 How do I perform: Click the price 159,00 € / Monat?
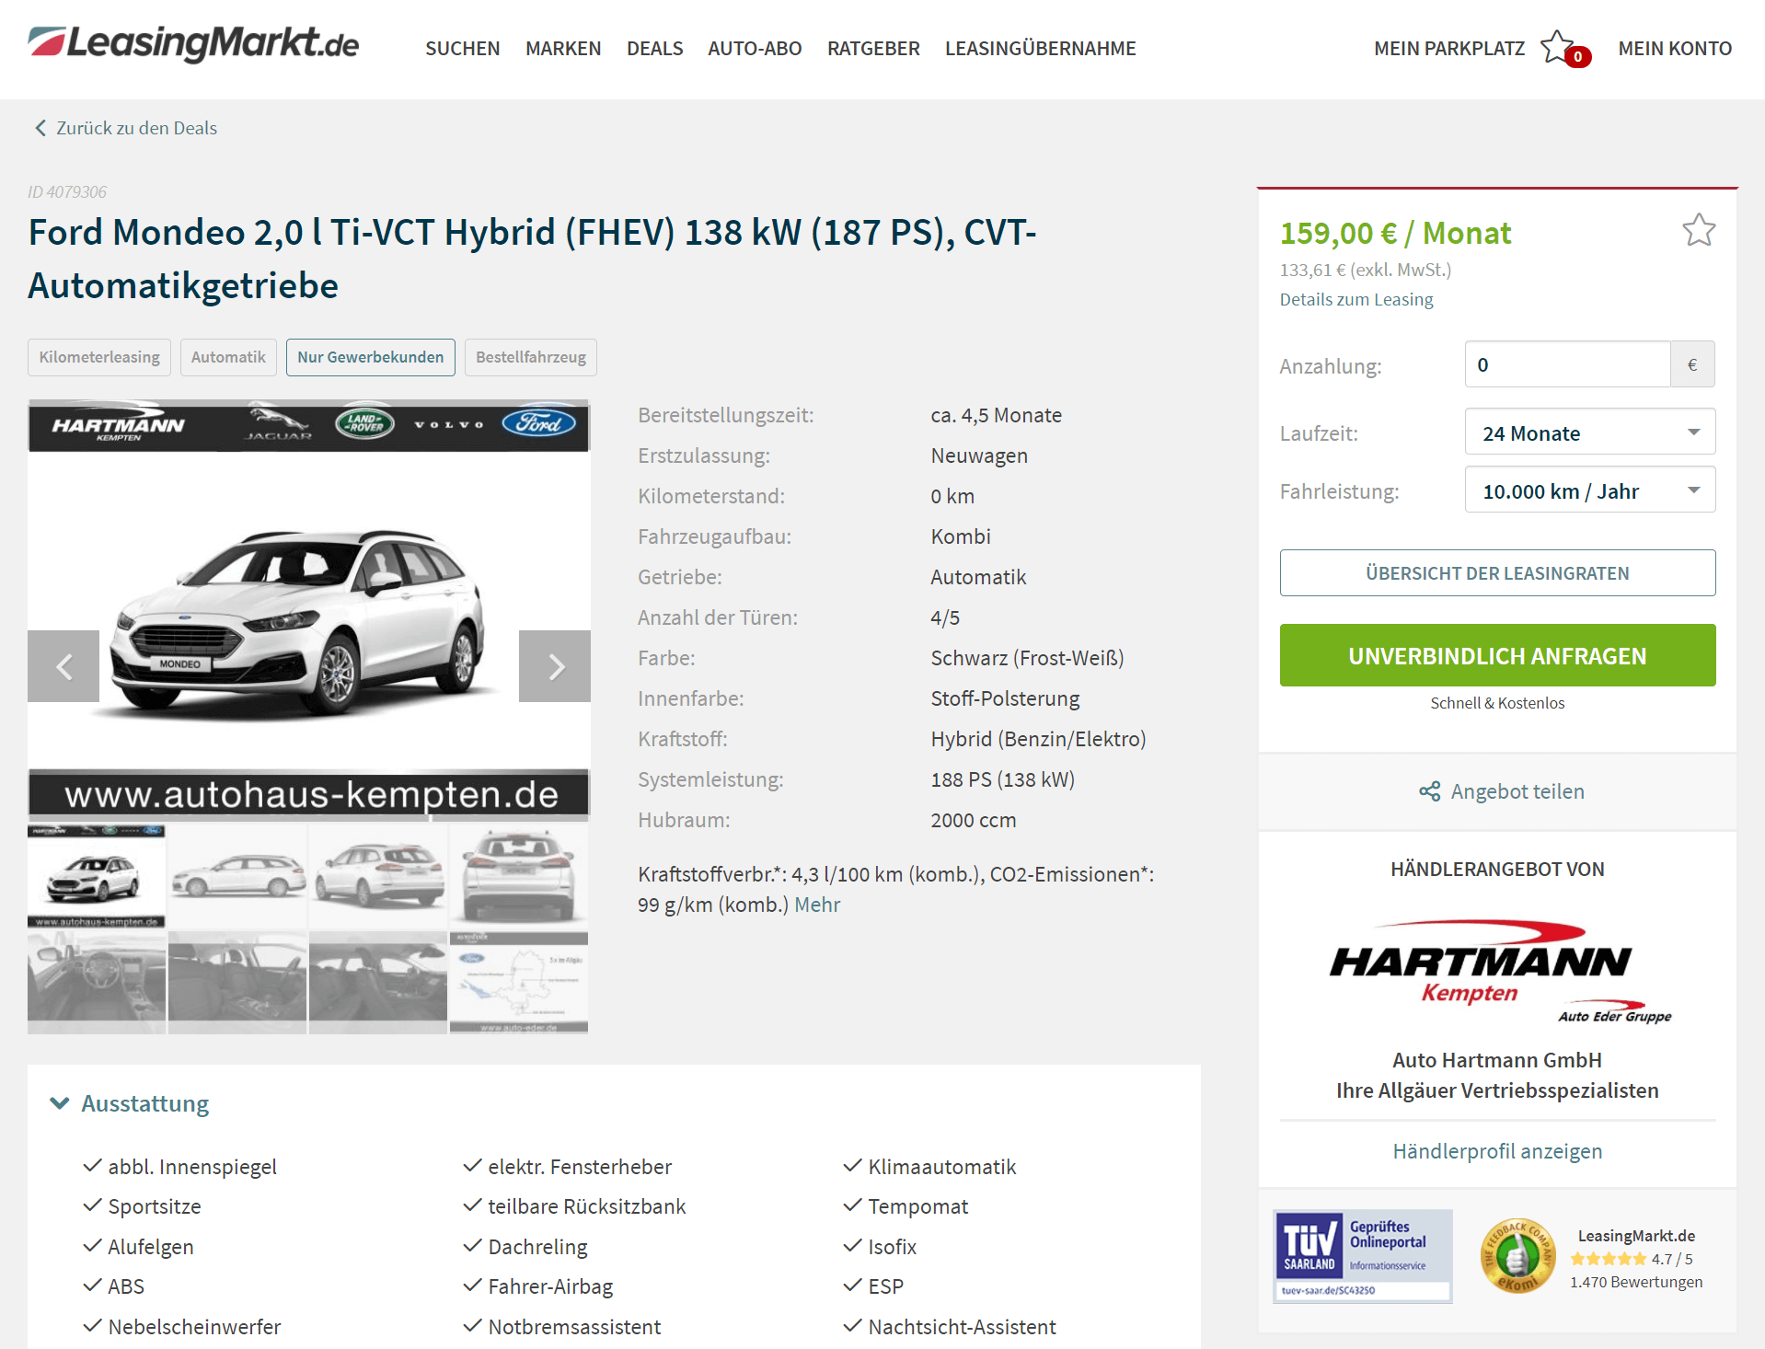[x=1395, y=233]
